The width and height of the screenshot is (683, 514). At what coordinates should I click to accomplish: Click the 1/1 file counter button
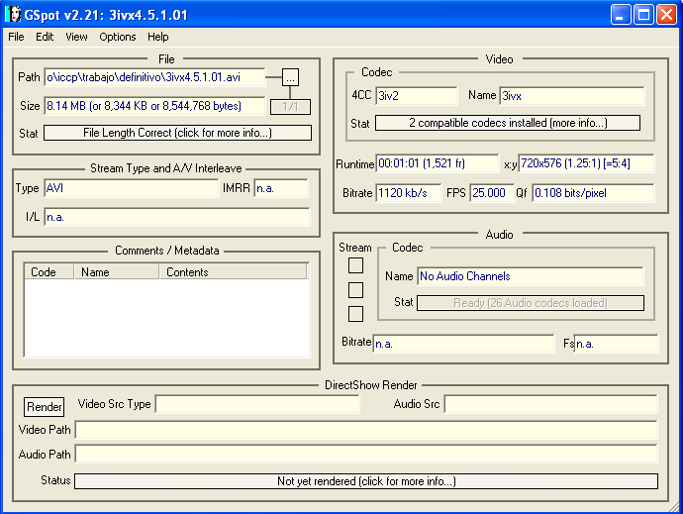tap(291, 107)
